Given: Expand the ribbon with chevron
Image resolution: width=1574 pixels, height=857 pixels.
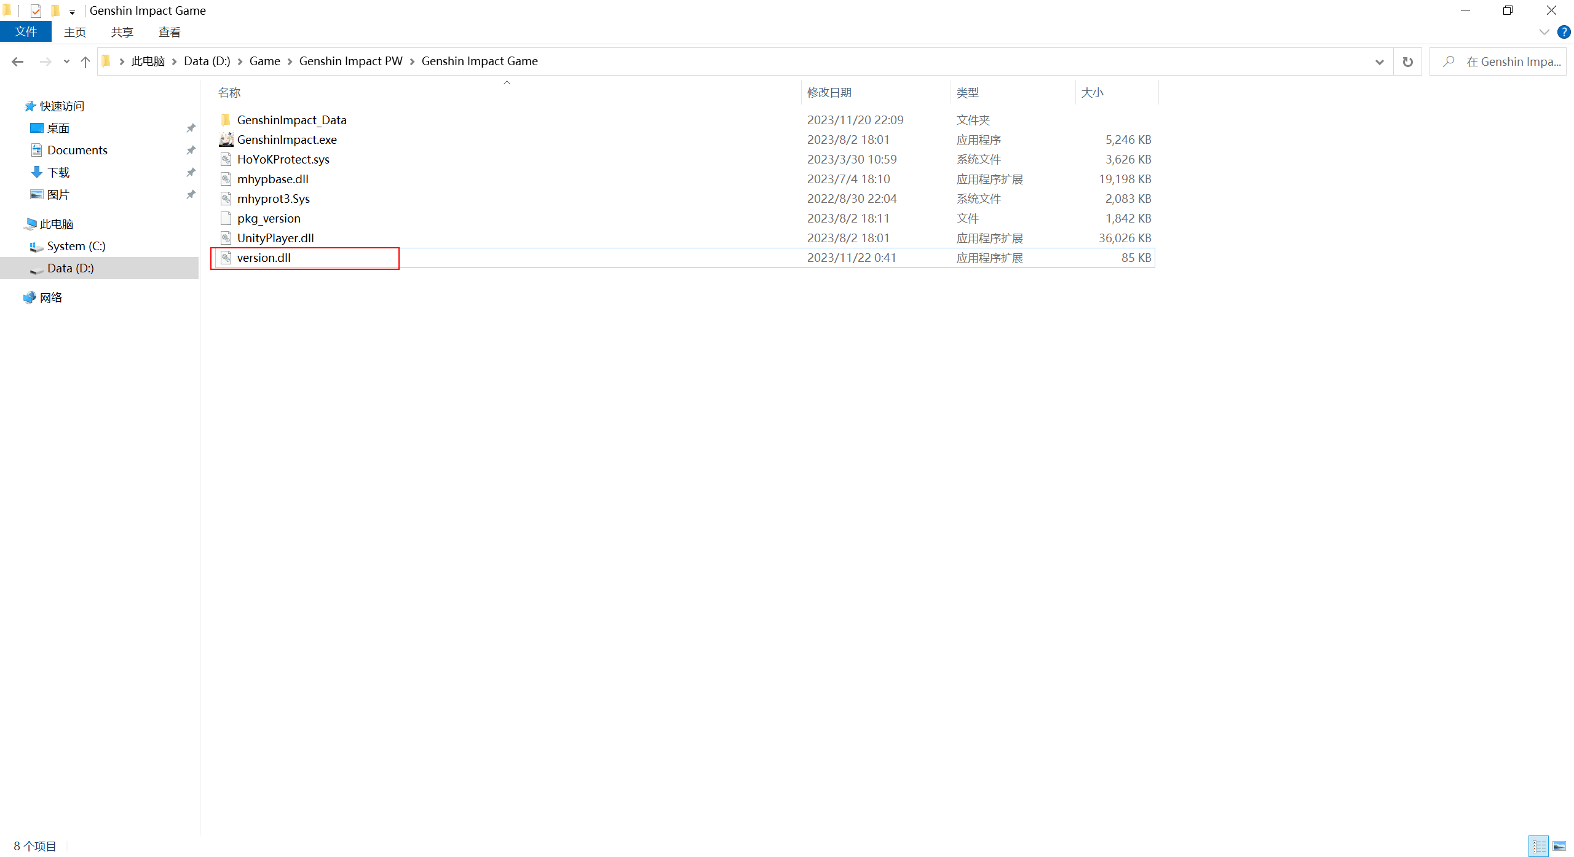Looking at the screenshot, I should coord(1544,32).
